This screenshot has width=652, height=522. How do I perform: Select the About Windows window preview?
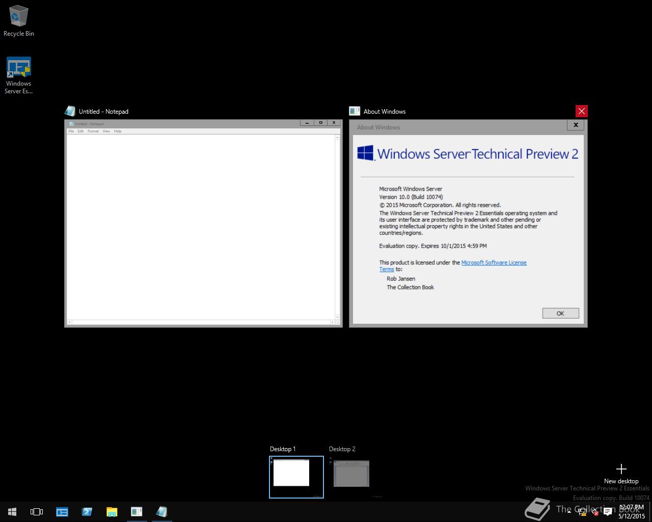(x=468, y=223)
